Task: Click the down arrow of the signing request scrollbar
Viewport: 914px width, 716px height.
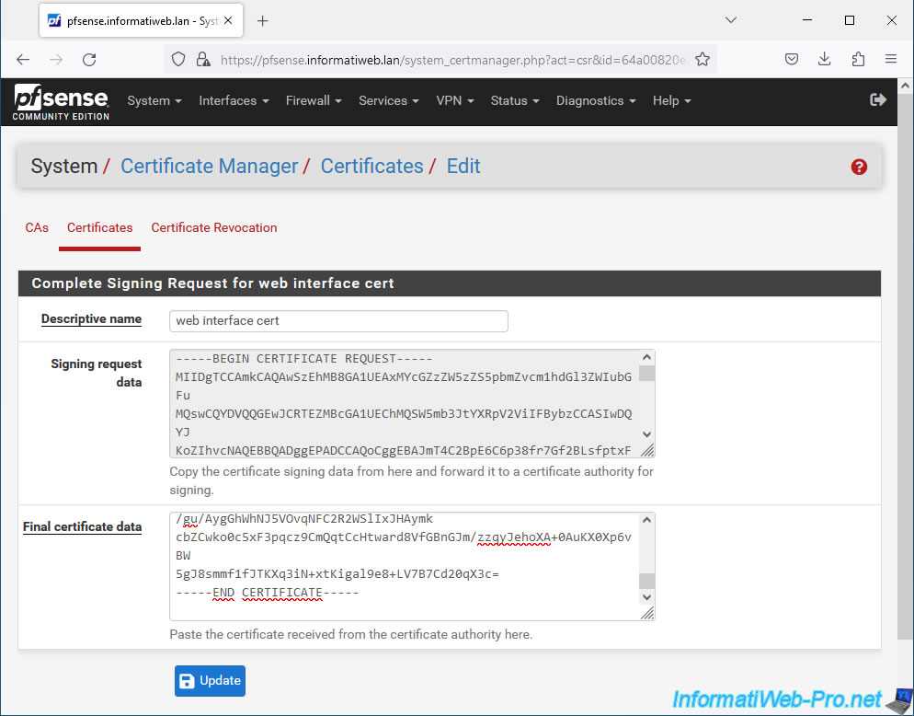Action: click(646, 434)
